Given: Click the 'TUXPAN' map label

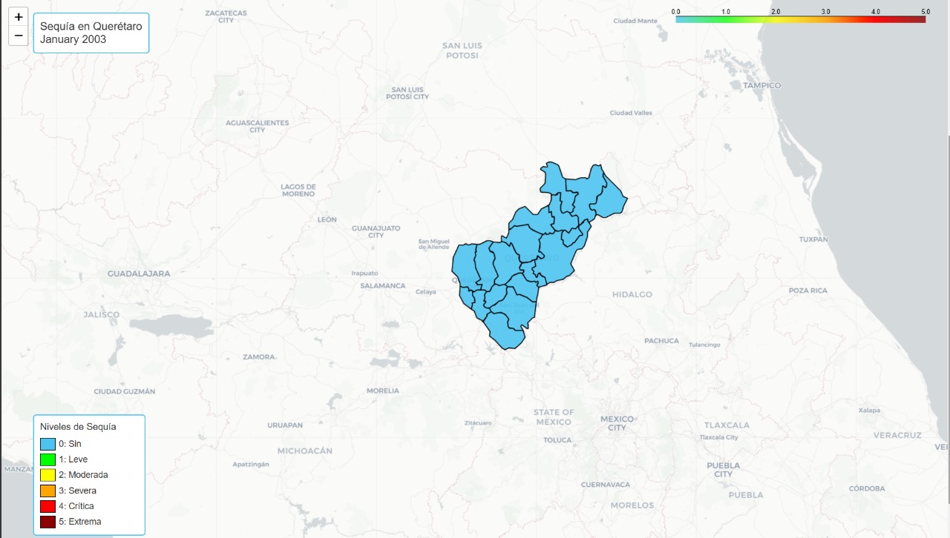Looking at the screenshot, I should click(x=813, y=240).
